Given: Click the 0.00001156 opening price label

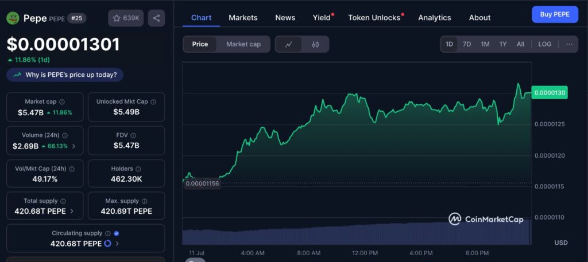Looking at the screenshot, I should (202, 183).
